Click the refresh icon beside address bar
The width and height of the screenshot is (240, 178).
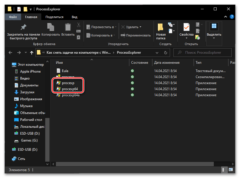[x=165, y=53]
